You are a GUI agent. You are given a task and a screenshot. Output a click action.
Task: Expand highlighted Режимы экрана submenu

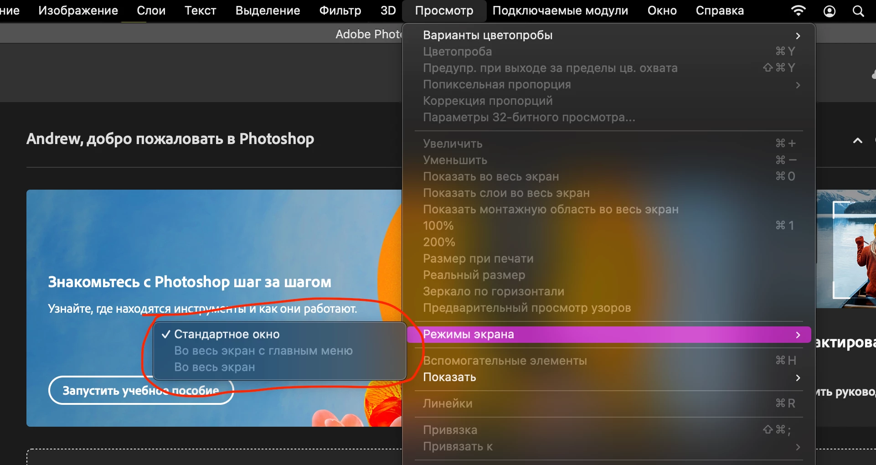click(x=608, y=334)
